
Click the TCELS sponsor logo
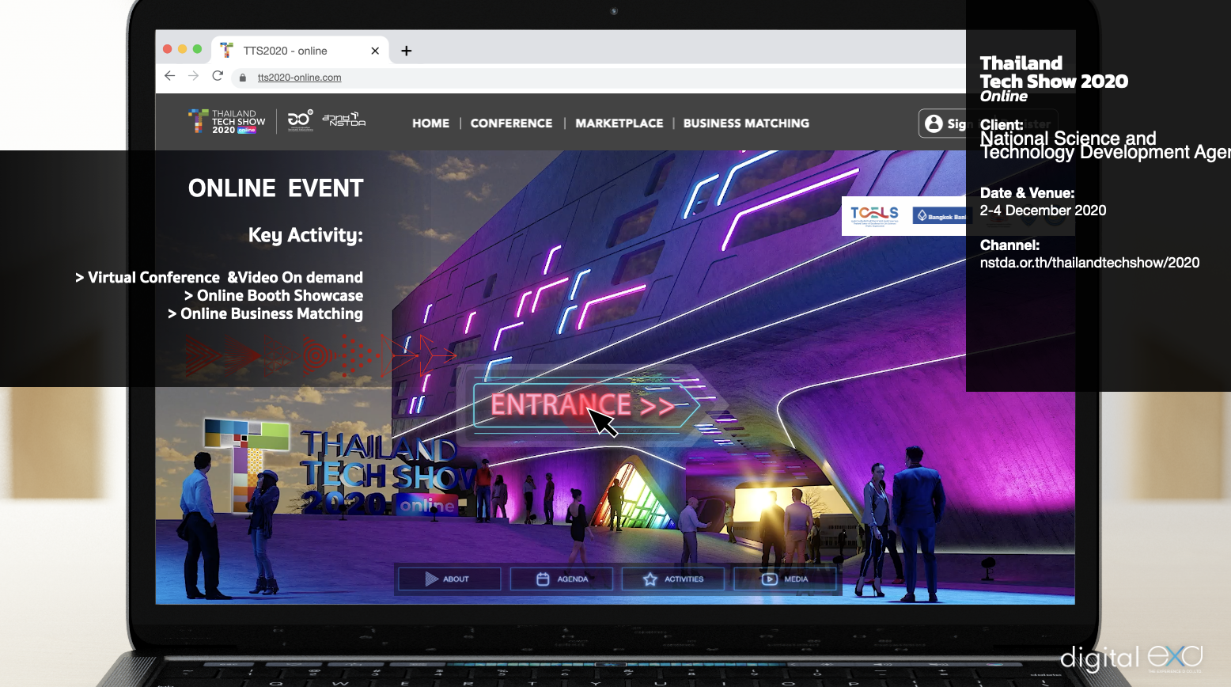tap(874, 215)
